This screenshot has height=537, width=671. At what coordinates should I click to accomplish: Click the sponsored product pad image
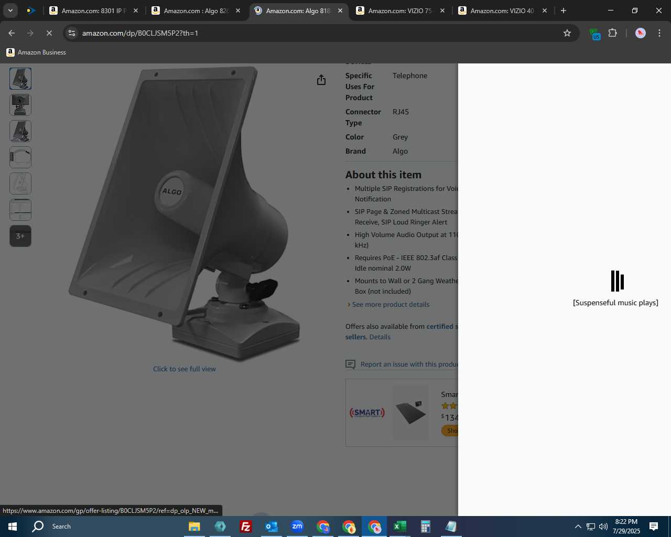(x=410, y=412)
